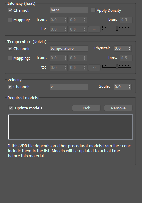The image size is (142, 203).
Task: Click Intensity first 'from' spinner arrows
Action: tap(65, 20)
